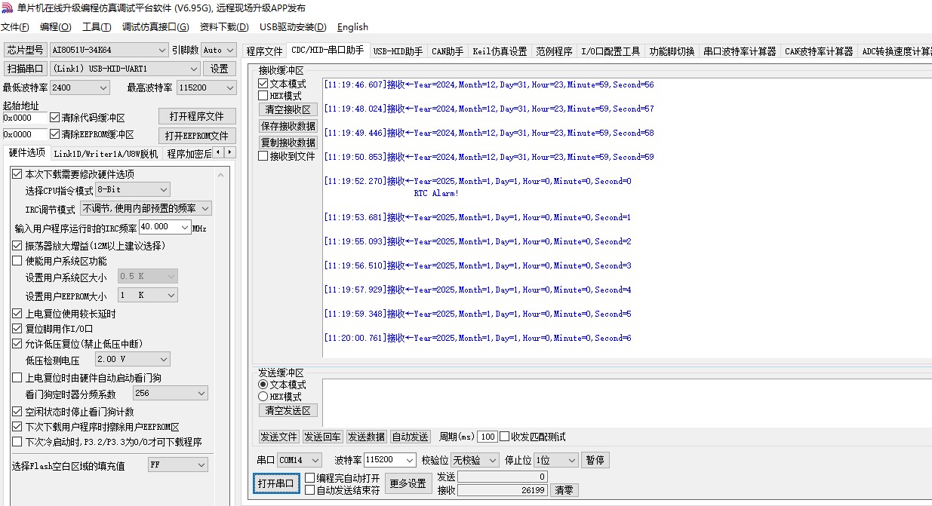
Task: Open chip model dropdown AI8051U-34K64
Action: click(109, 50)
